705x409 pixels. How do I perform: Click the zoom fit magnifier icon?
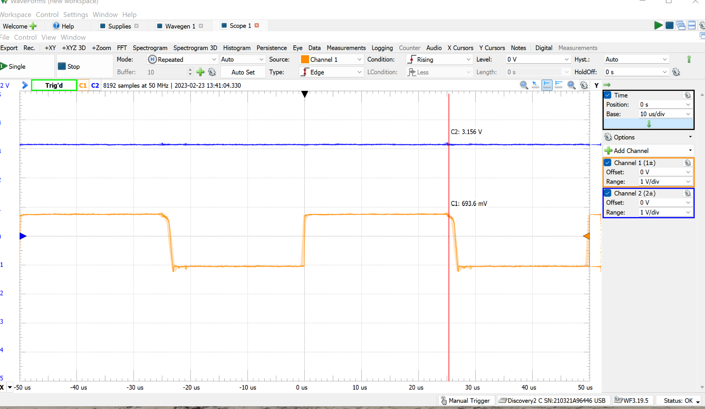[571, 85]
